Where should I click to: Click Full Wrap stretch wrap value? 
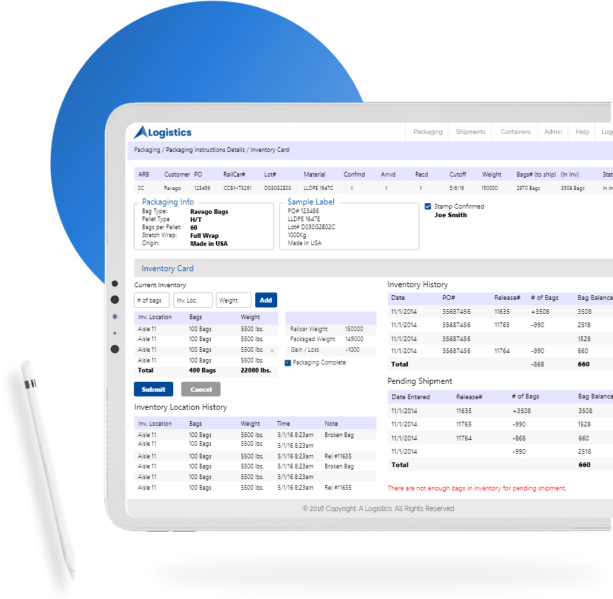pyautogui.click(x=204, y=236)
